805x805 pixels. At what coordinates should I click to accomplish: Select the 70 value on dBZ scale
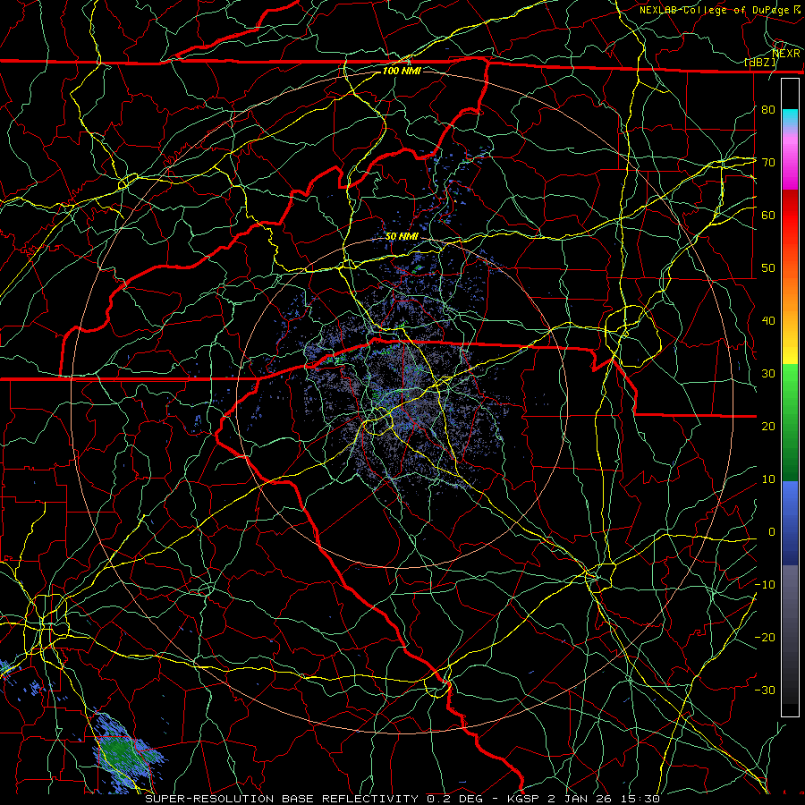[x=768, y=162]
